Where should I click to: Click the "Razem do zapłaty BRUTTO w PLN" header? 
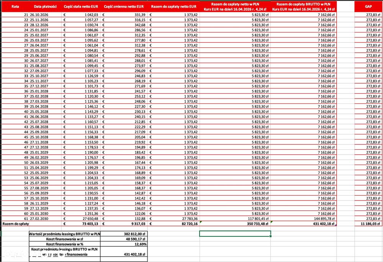point(303,6)
